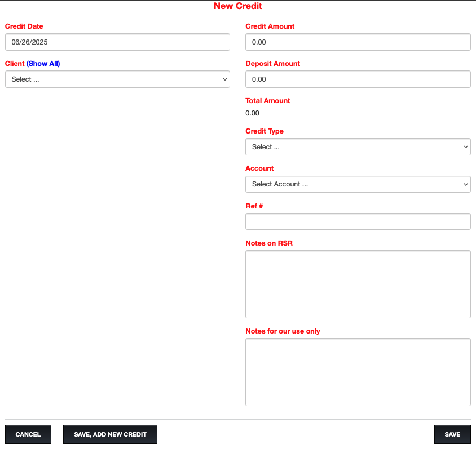Click inside the Notes on RSR textarea

pos(358,284)
